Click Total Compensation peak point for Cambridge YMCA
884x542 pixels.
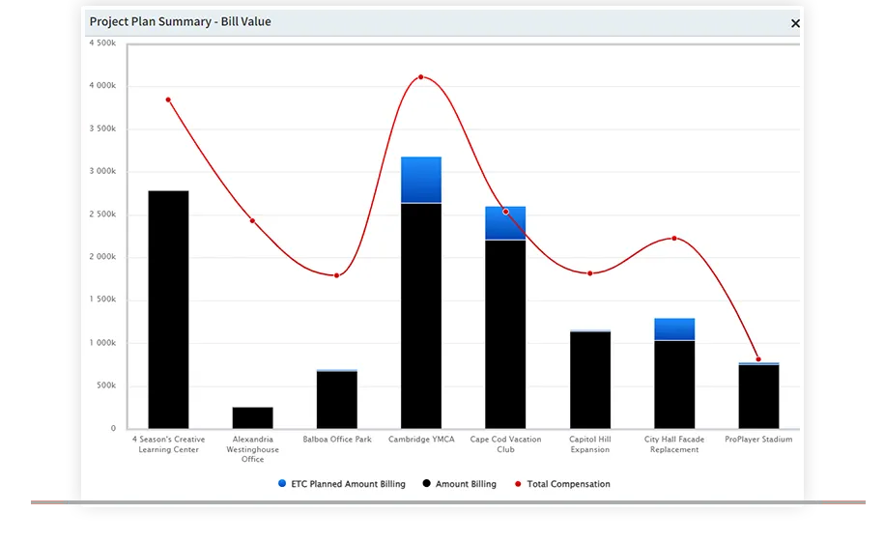point(421,76)
